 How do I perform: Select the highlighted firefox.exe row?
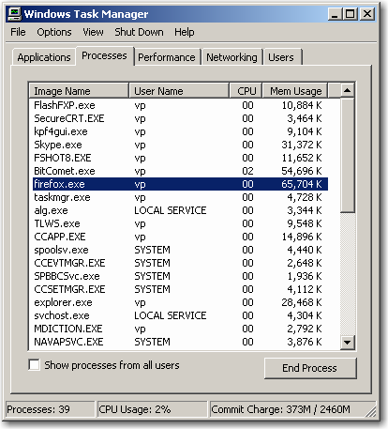180,184
